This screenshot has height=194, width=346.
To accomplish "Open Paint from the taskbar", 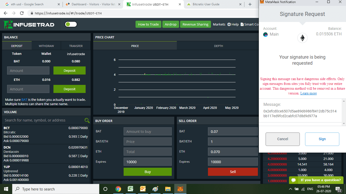I will (x=155, y=189).
